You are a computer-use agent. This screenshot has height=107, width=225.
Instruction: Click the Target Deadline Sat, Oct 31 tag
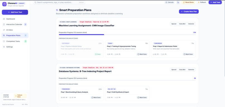click(98, 68)
